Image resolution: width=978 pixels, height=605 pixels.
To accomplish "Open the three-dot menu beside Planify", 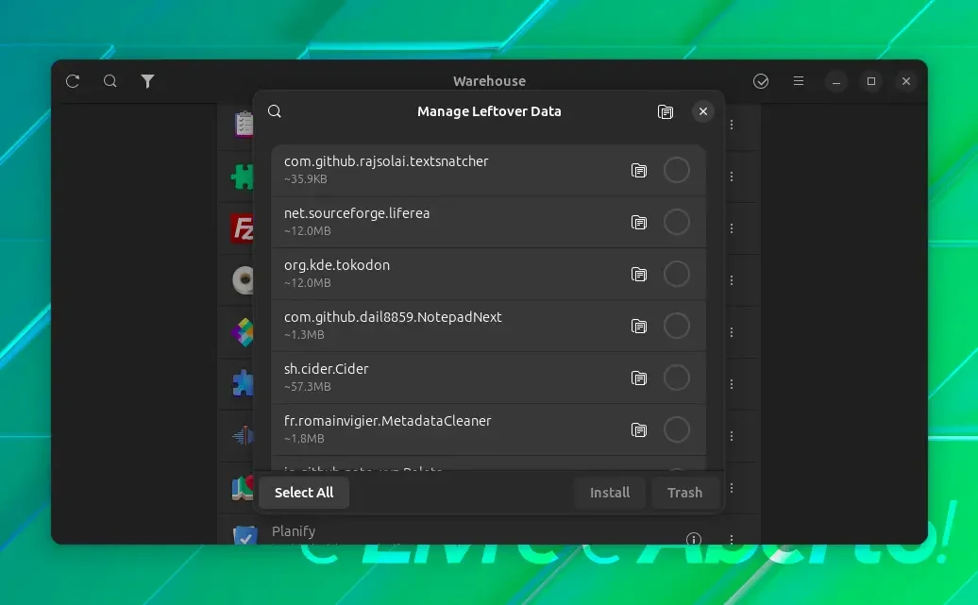I will (732, 539).
